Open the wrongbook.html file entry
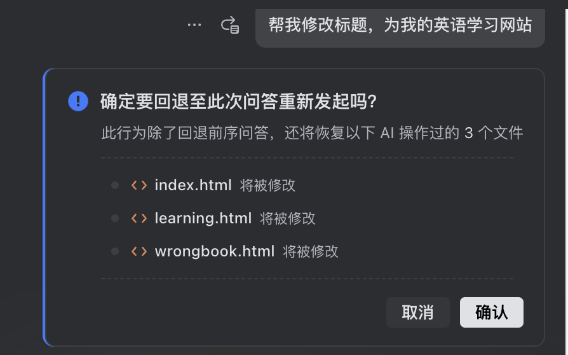The width and height of the screenshot is (568, 355). (x=215, y=251)
